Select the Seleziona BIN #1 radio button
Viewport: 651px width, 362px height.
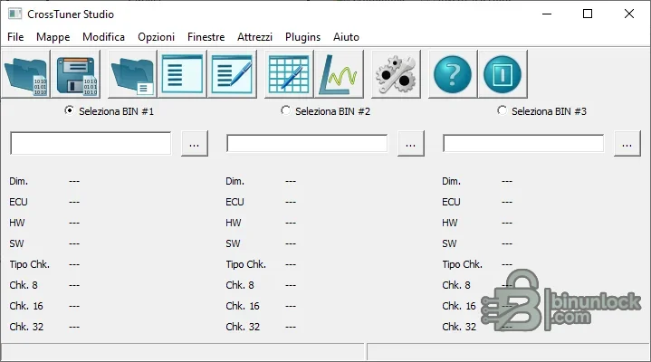pos(70,110)
